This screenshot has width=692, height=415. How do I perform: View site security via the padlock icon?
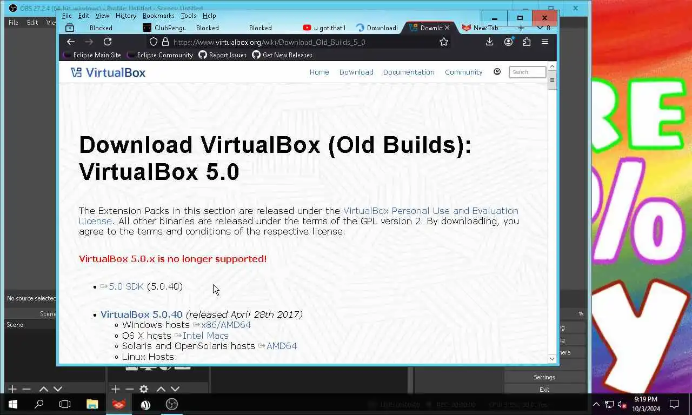coord(165,42)
